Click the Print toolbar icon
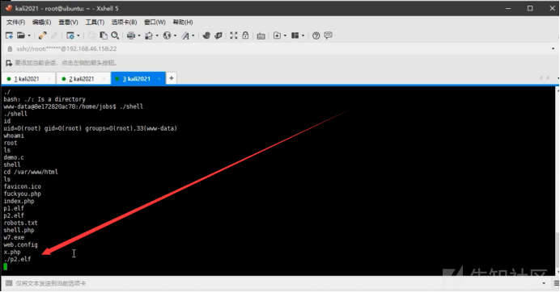 (131, 35)
